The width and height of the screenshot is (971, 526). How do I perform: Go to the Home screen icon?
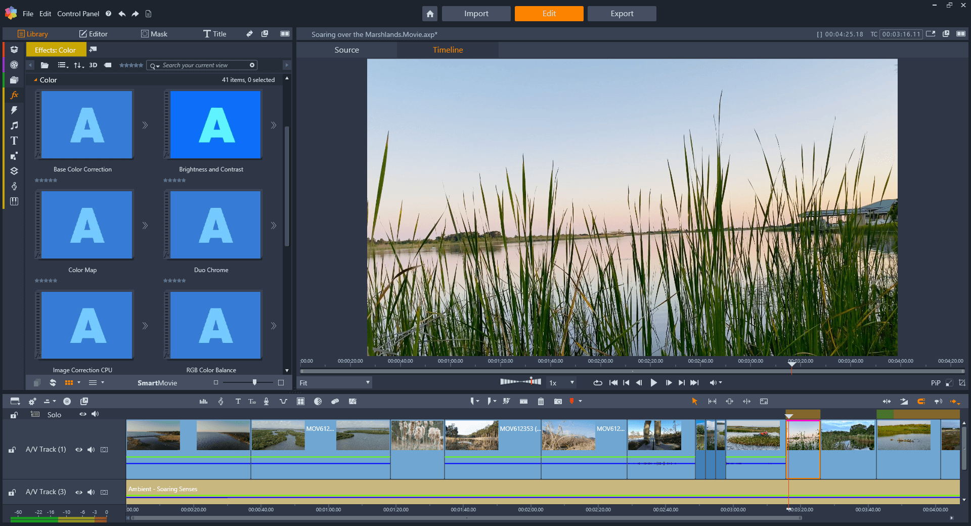point(429,14)
